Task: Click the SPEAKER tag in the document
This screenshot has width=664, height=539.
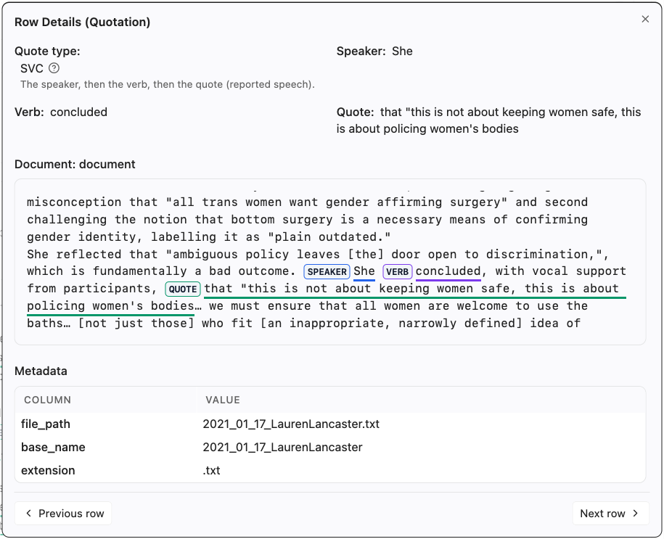Action: pyautogui.click(x=327, y=272)
